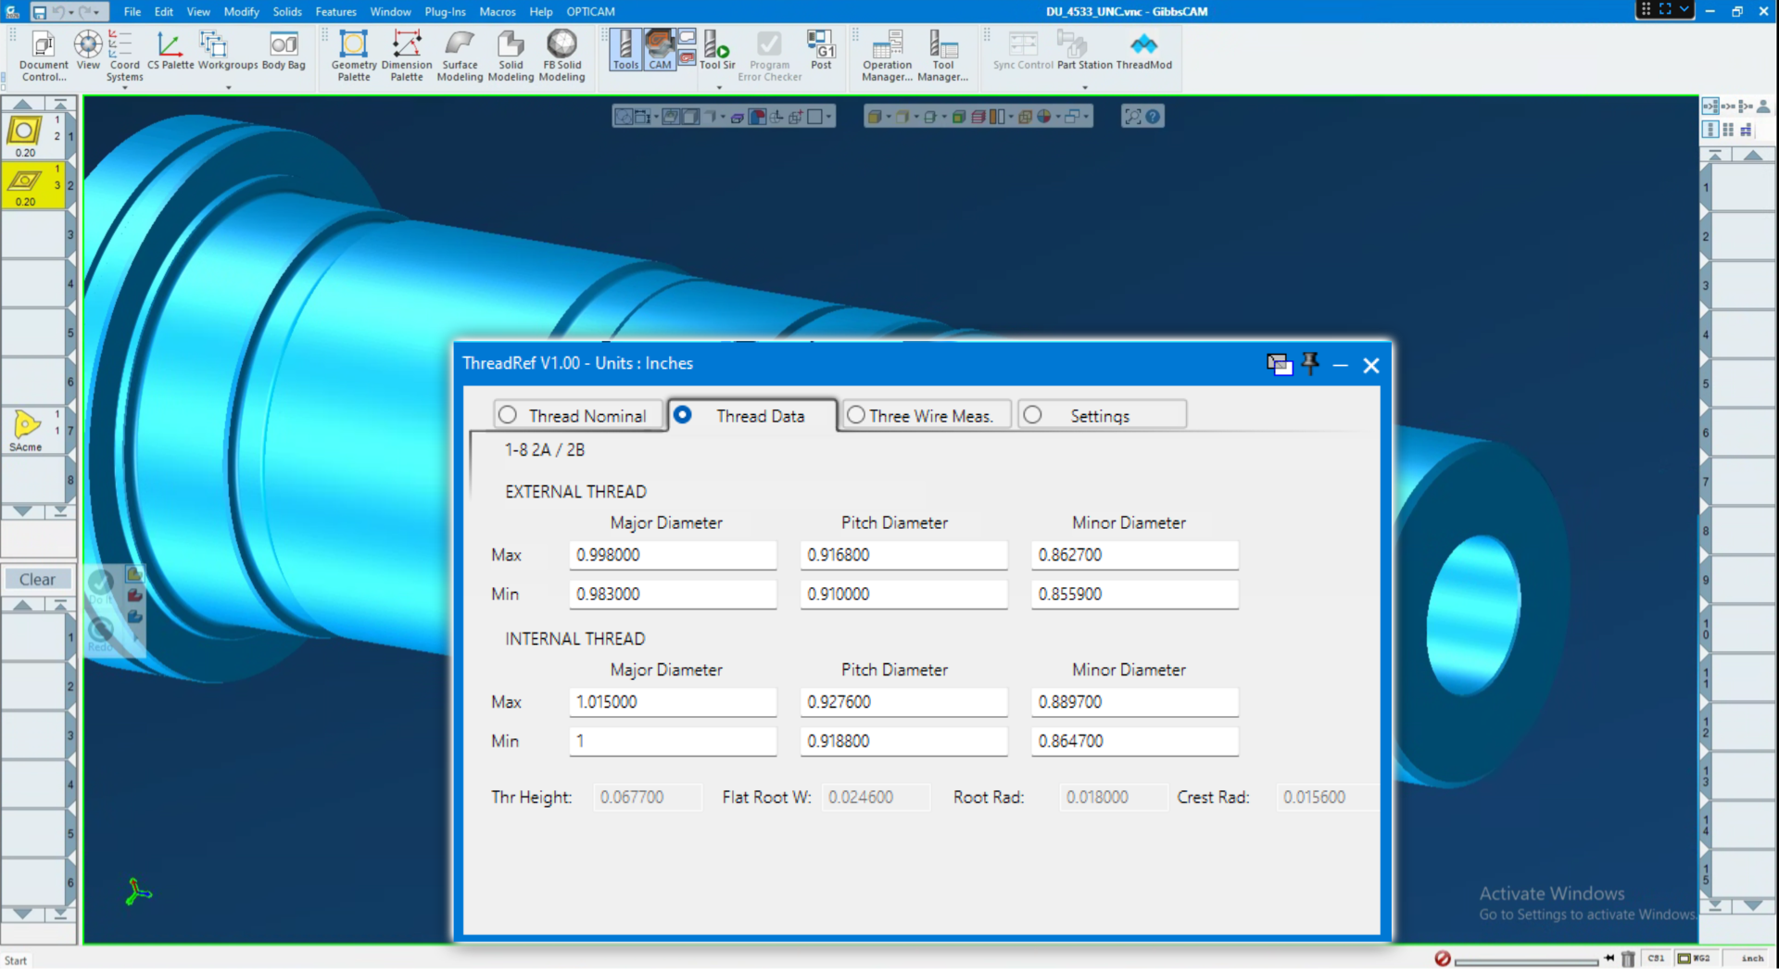
Task: Open the Macros menu
Action: point(497,12)
